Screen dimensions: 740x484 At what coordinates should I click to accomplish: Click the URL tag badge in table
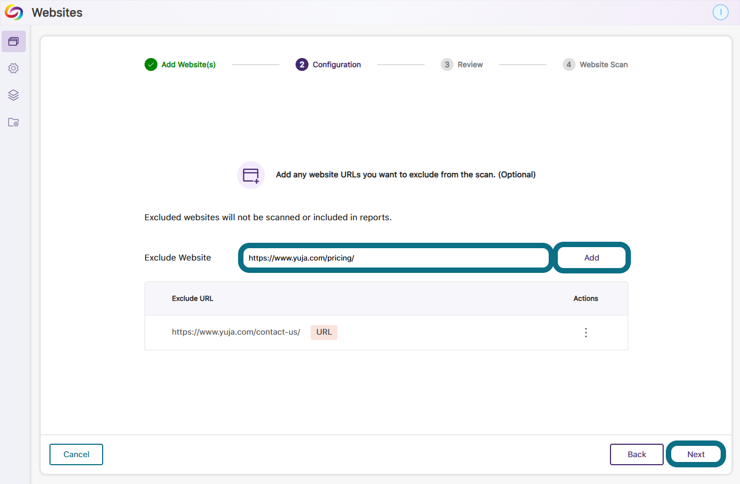324,332
